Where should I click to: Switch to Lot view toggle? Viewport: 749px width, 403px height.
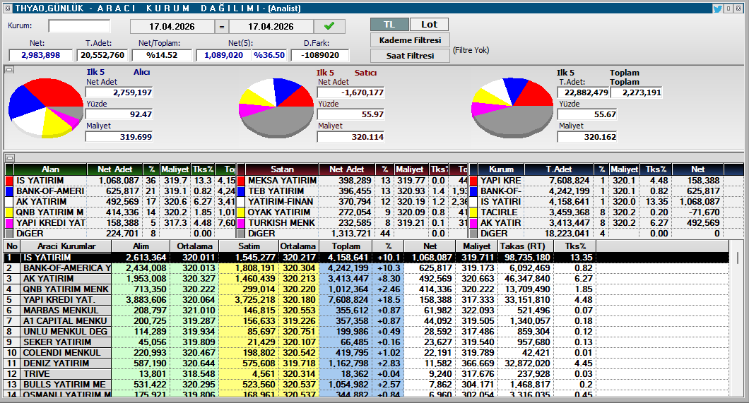[429, 24]
